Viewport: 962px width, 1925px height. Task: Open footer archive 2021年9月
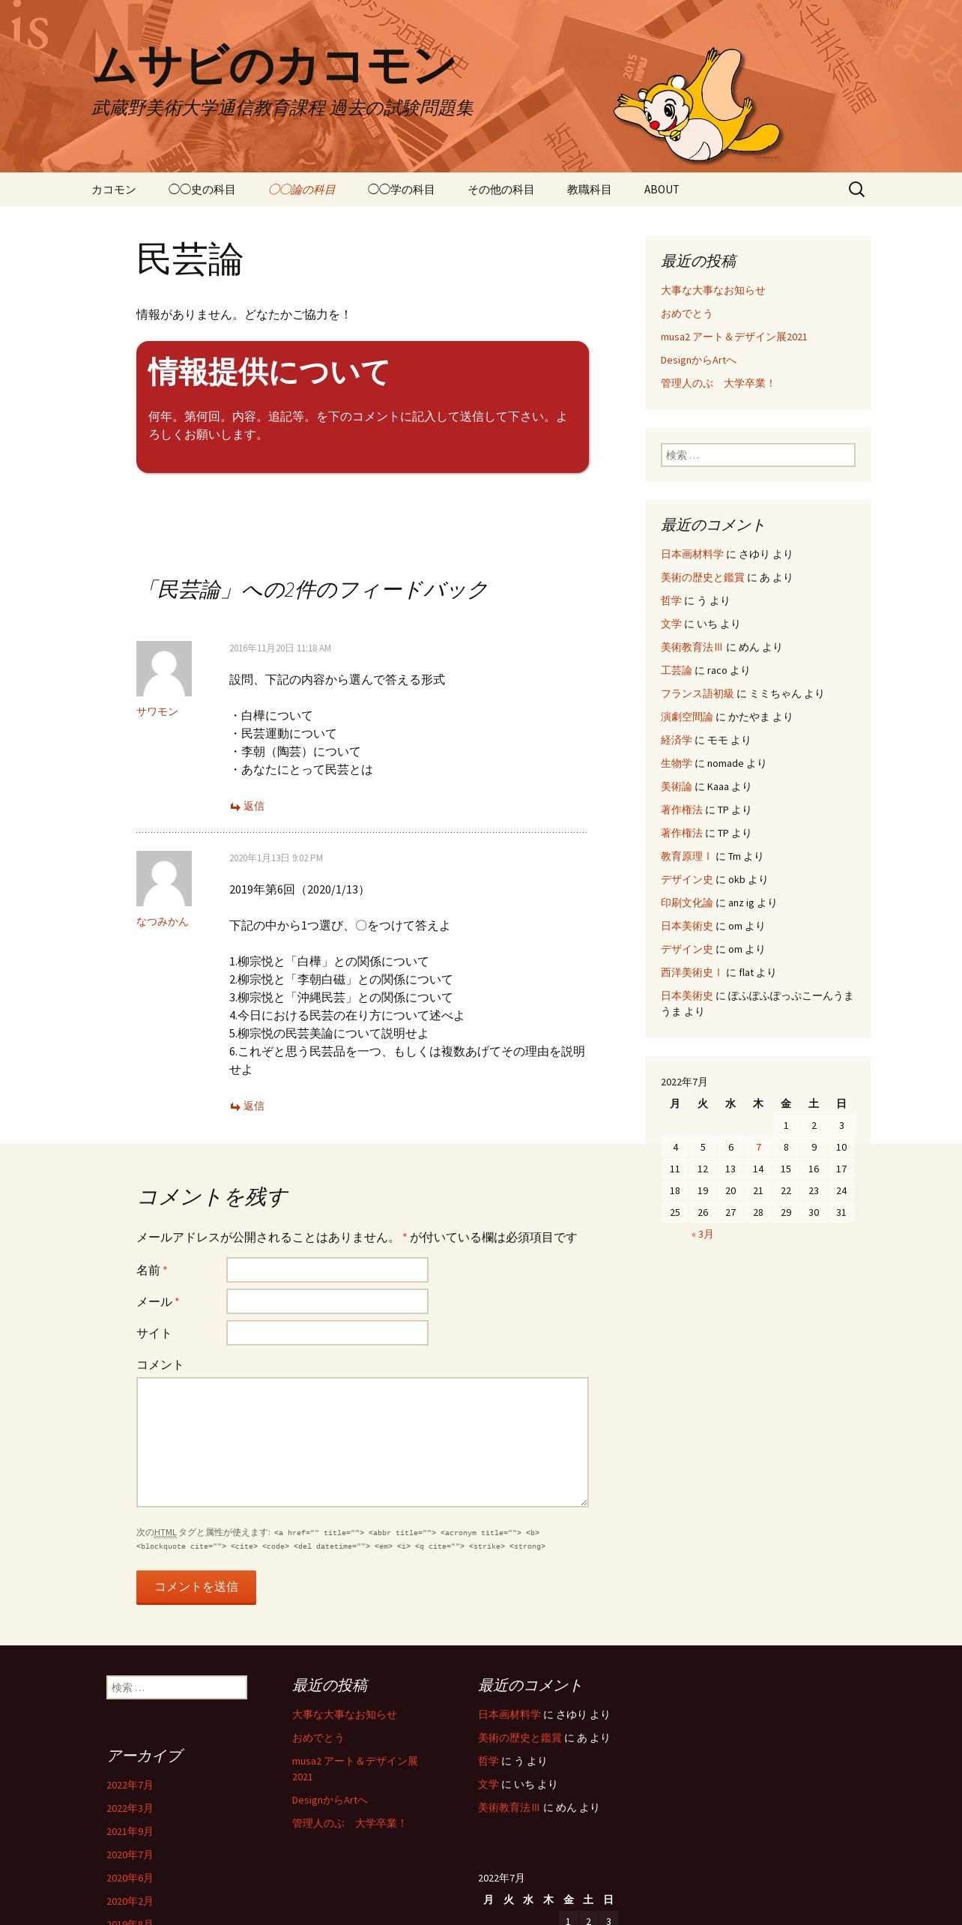pyautogui.click(x=130, y=1832)
